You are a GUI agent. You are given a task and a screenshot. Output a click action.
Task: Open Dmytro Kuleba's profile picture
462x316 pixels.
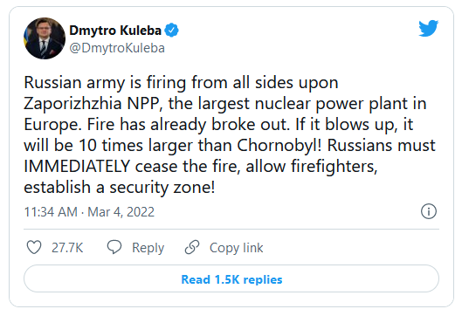(45, 38)
